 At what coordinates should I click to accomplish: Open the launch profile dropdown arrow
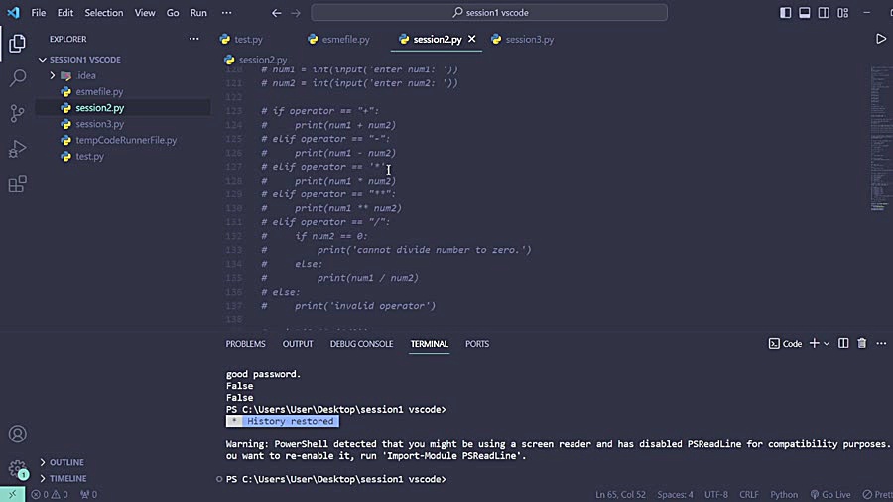pyautogui.click(x=827, y=344)
